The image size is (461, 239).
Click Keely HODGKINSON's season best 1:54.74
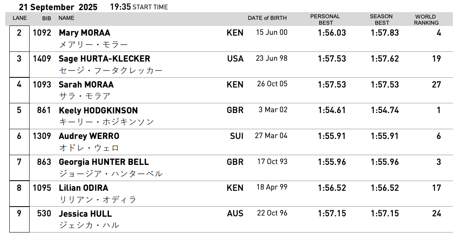[x=384, y=110]
